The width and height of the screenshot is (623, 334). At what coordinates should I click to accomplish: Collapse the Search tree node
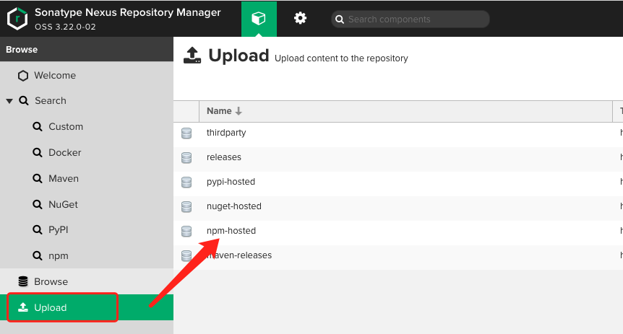(x=9, y=101)
